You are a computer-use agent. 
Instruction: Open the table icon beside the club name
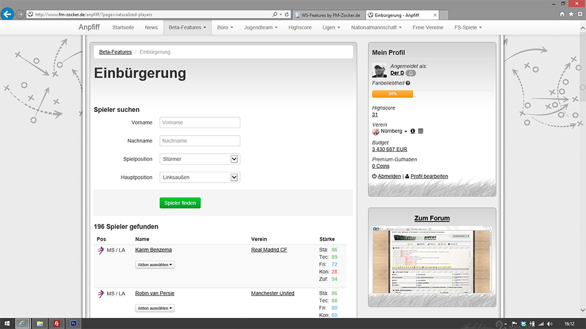pyautogui.click(x=421, y=131)
